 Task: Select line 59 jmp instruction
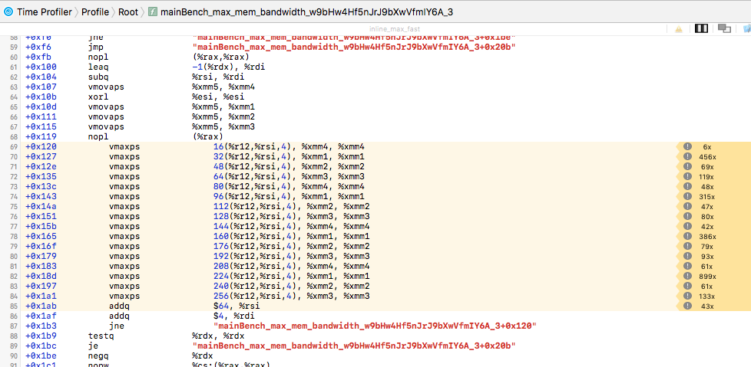tap(96, 48)
